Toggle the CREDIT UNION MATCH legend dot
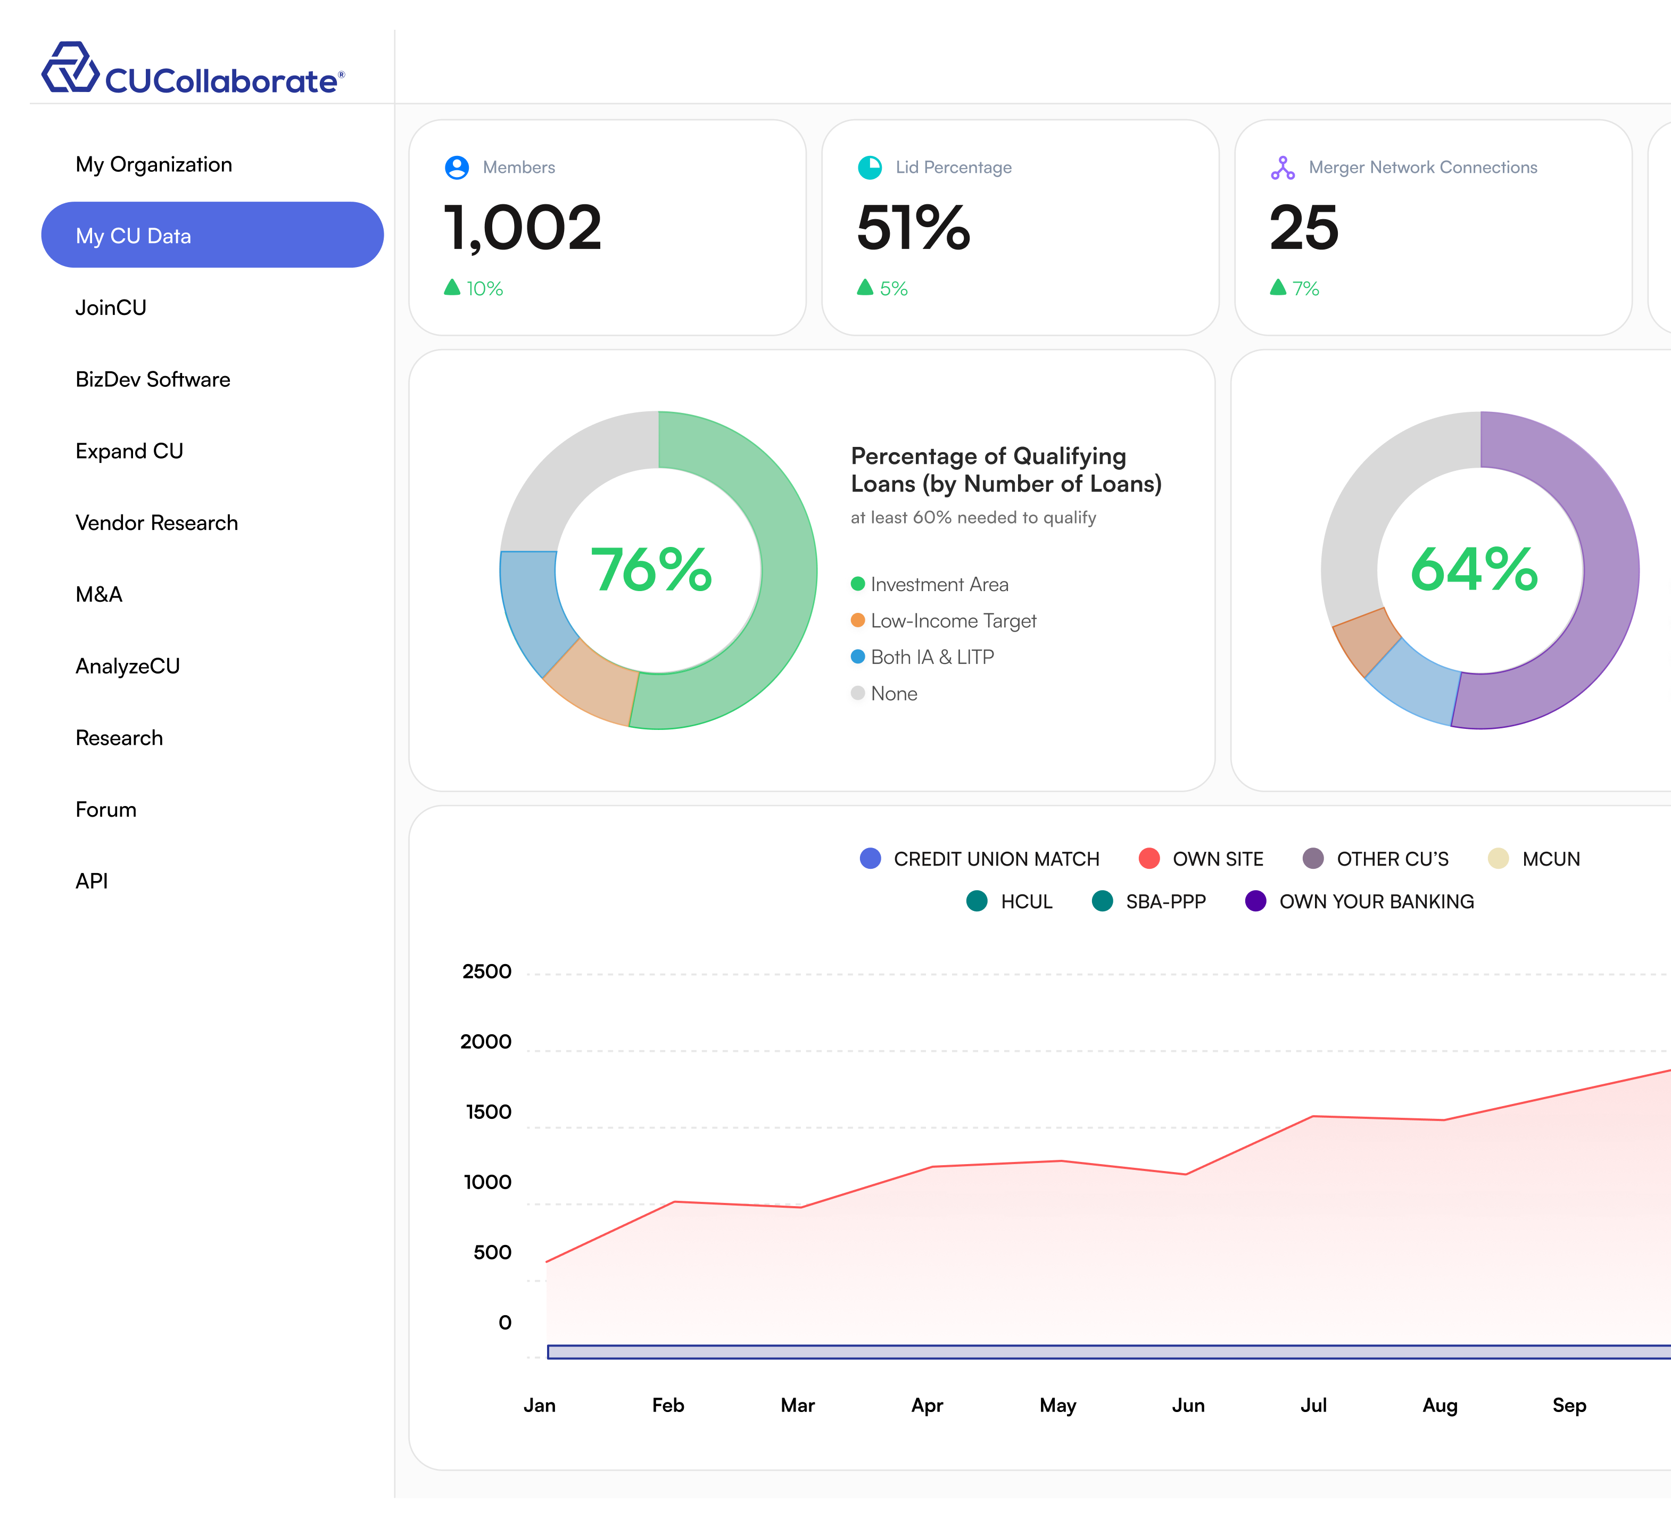 coord(870,859)
